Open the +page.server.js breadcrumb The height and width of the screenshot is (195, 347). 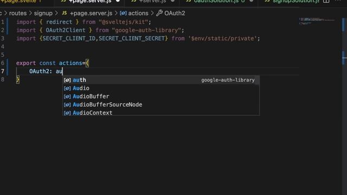tap(91, 13)
